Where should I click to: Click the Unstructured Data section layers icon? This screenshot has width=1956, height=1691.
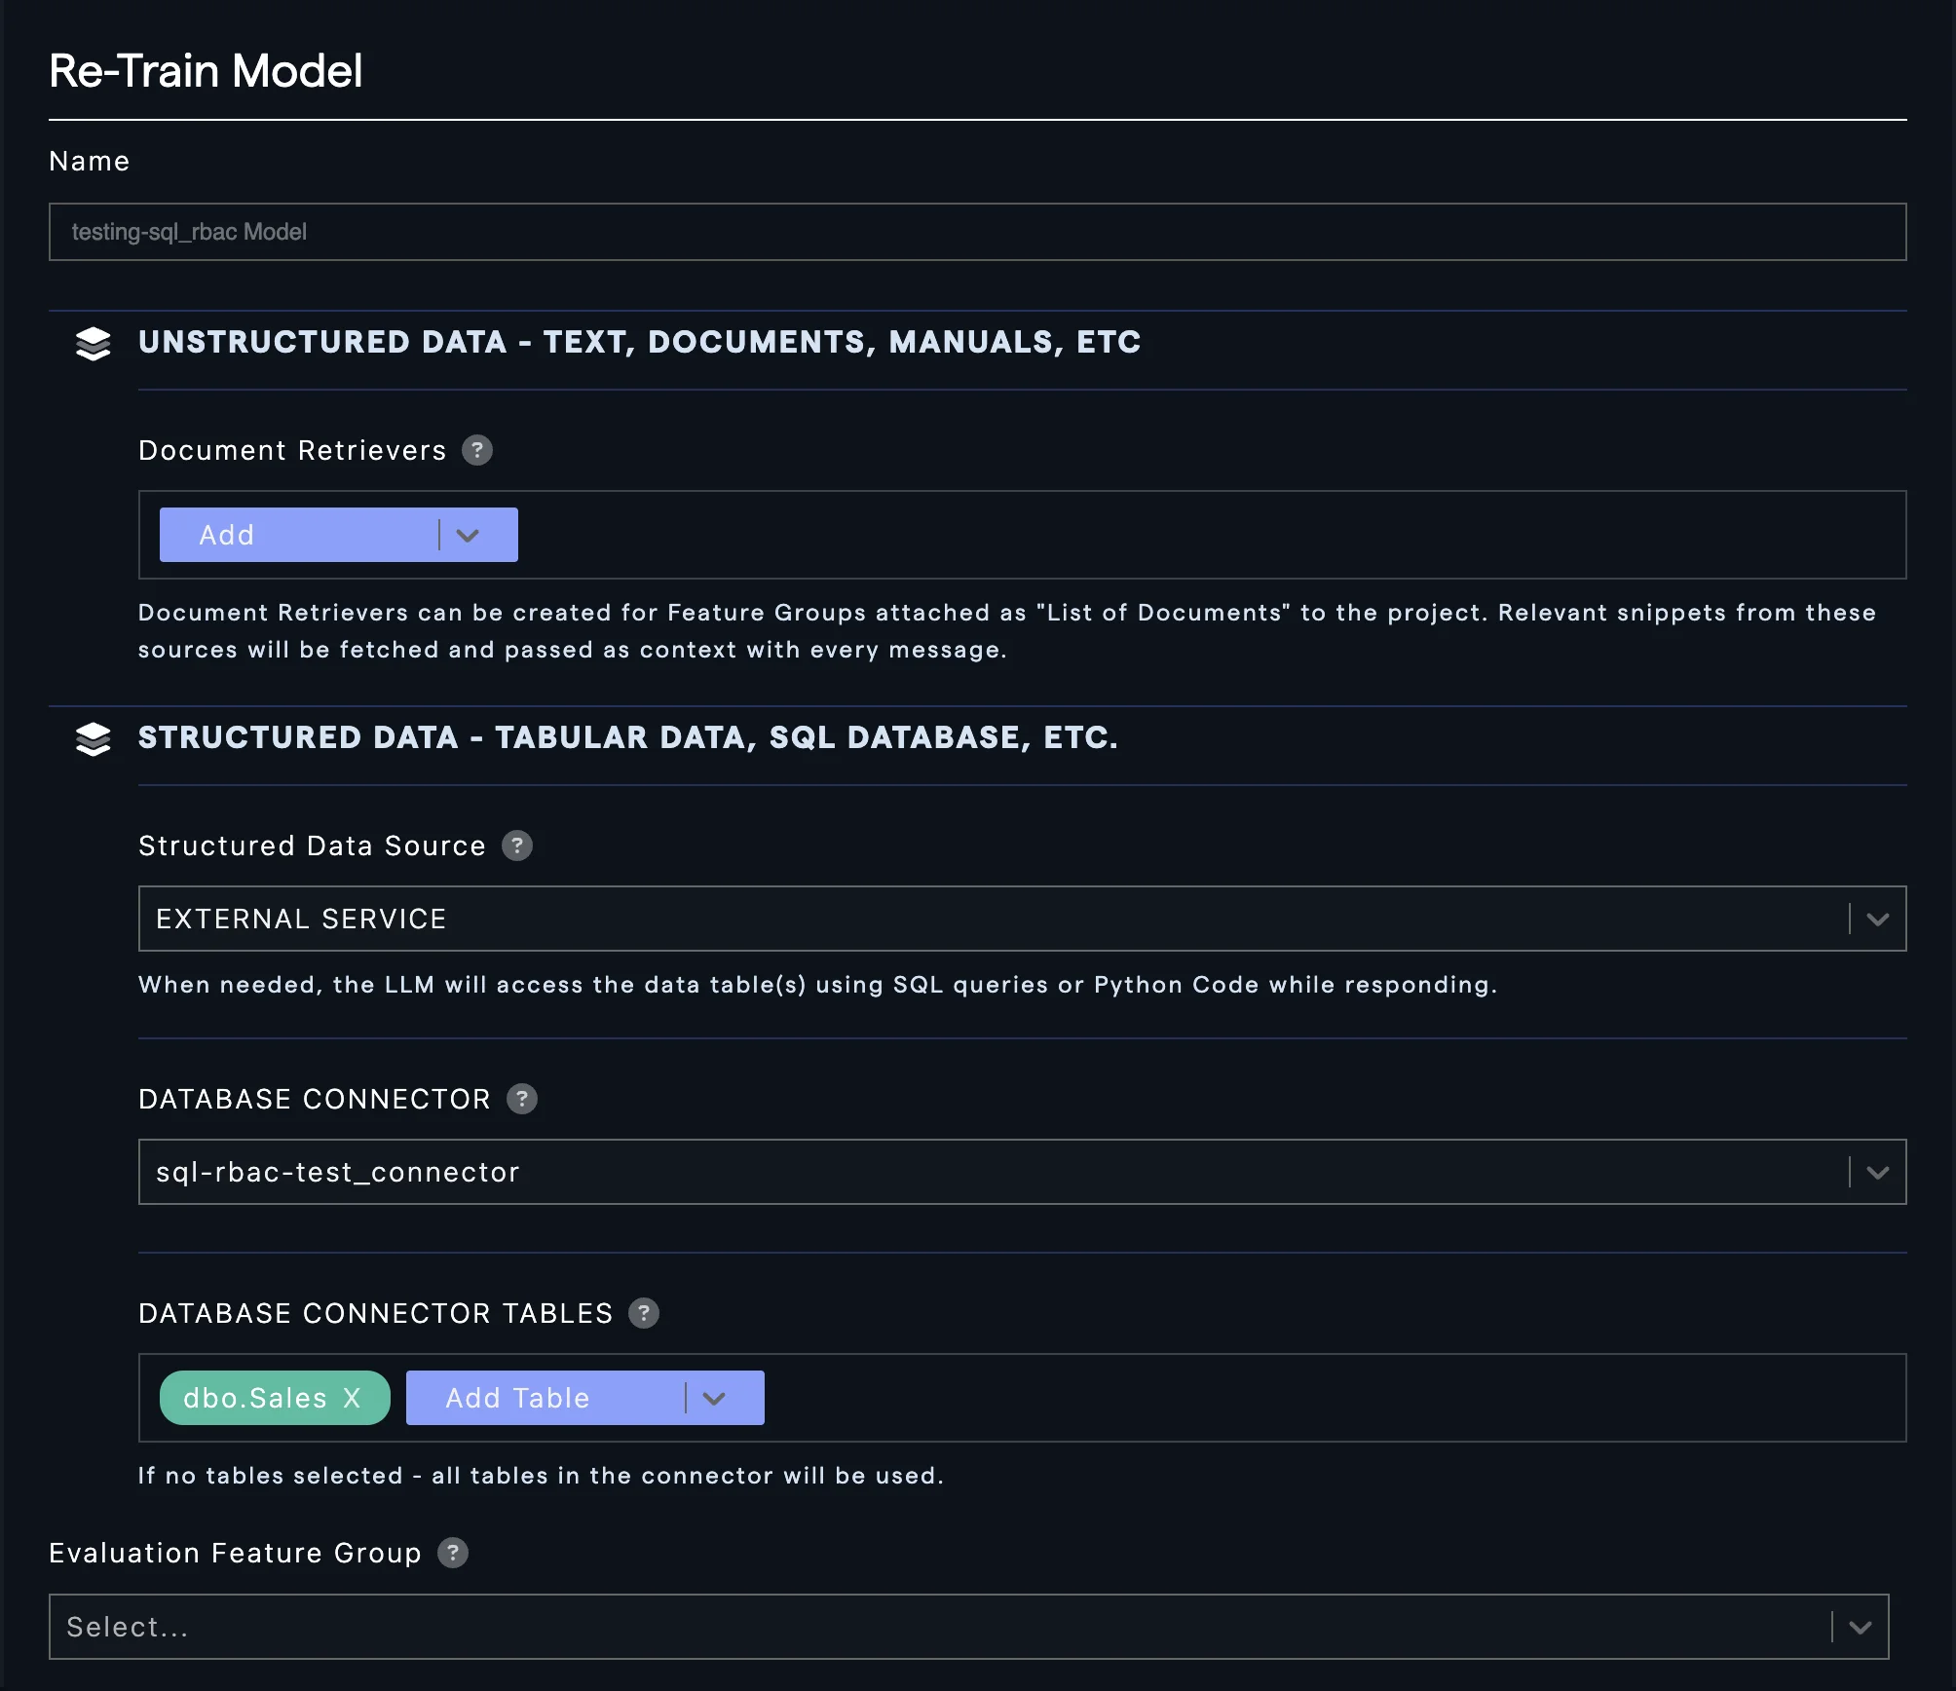(x=94, y=343)
